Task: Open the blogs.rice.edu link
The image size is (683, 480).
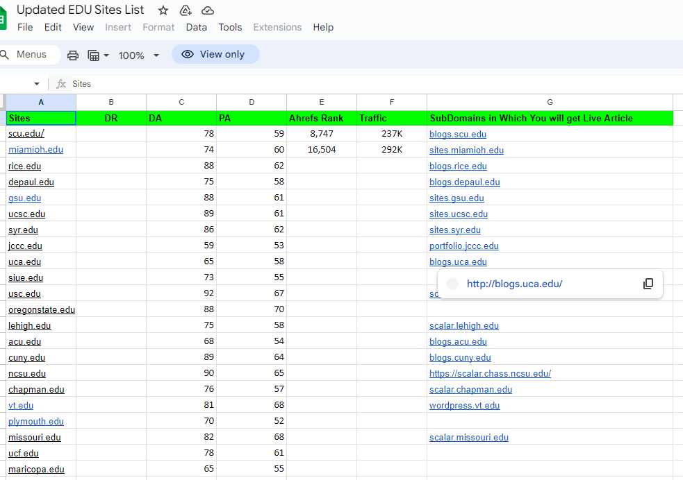Action: tap(458, 166)
